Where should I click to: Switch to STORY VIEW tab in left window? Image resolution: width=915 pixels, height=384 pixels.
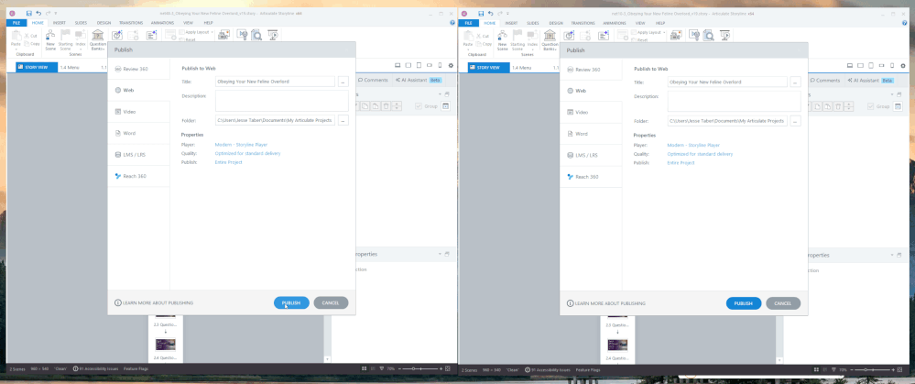(37, 68)
